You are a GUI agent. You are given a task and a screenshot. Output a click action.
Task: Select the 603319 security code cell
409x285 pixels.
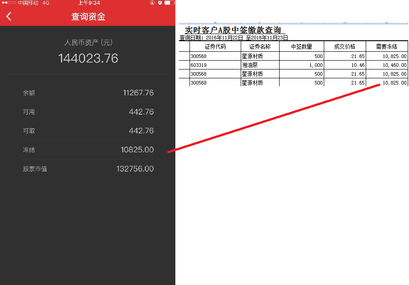point(215,65)
